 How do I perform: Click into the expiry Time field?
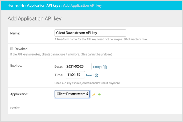[75, 75]
